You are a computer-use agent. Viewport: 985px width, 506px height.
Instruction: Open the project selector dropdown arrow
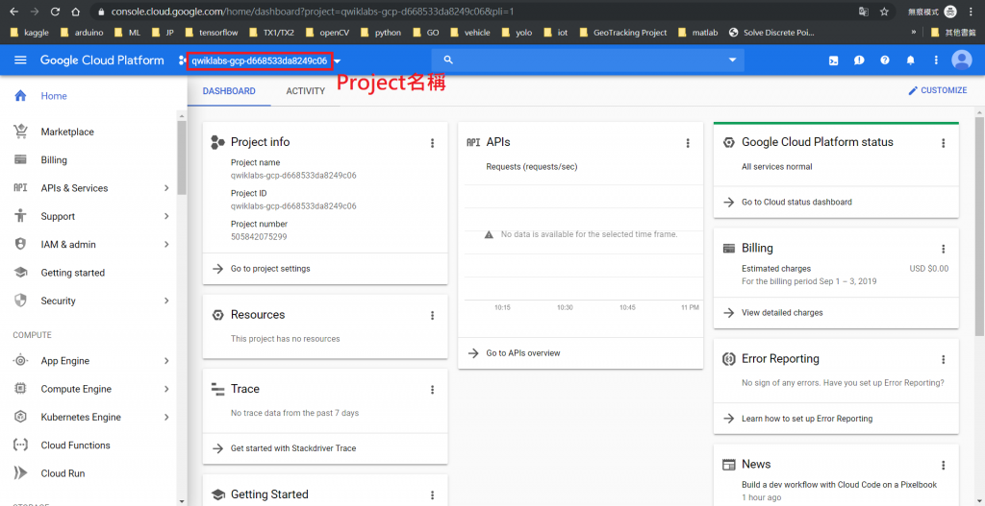(x=338, y=60)
